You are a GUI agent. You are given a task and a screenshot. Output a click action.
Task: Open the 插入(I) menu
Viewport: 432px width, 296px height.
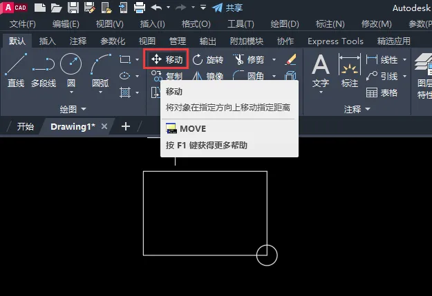(x=152, y=24)
